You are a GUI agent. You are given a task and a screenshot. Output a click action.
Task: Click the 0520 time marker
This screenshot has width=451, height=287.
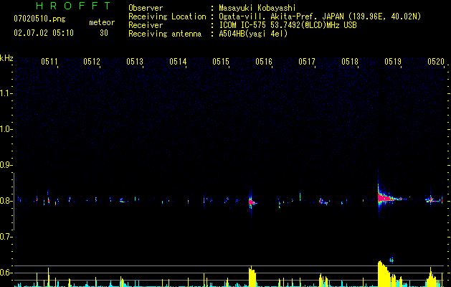click(436, 62)
